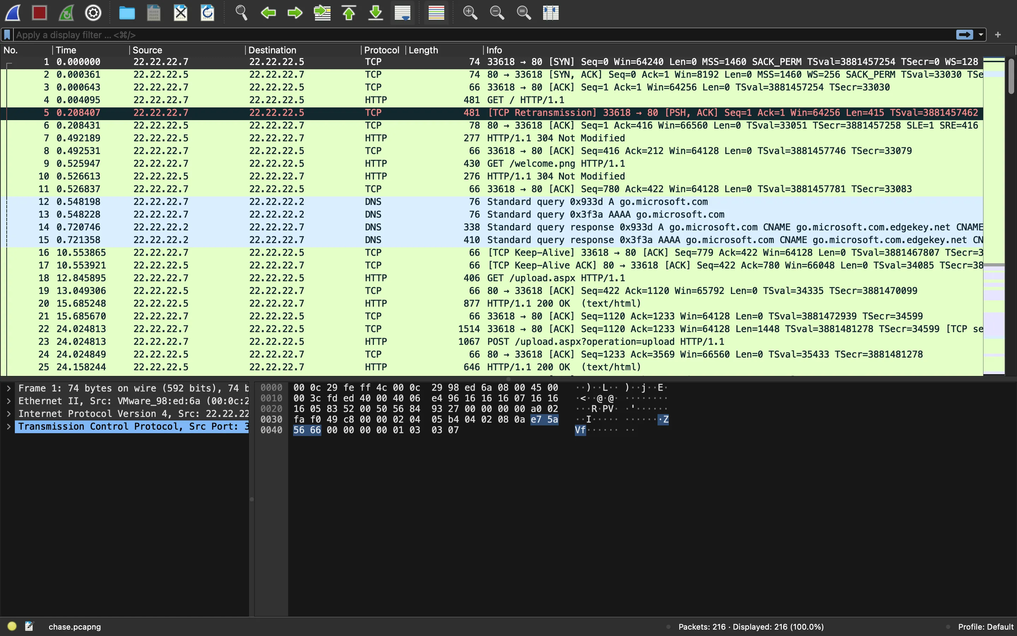This screenshot has width=1017, height=636.
Task: Select packet 9 GET /welcome.png
Action: 492,164
